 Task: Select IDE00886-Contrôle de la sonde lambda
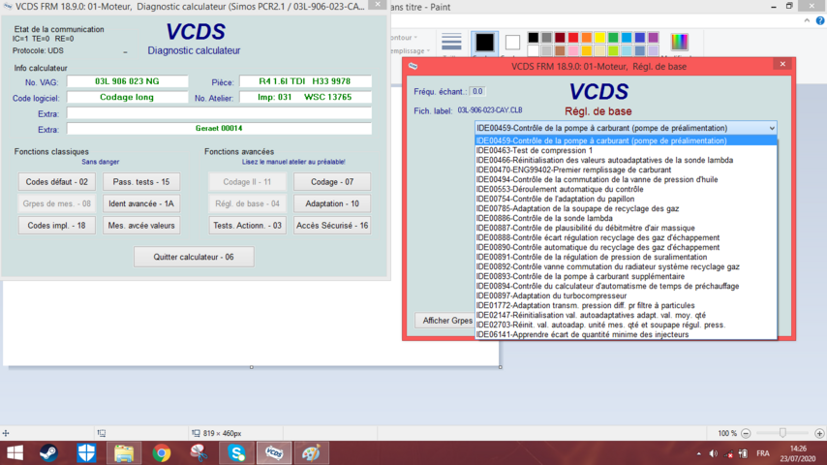click(626, 218)
